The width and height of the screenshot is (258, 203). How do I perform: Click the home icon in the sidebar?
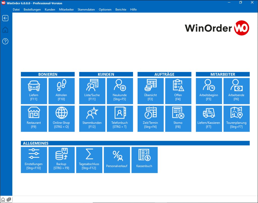(5, 30)
